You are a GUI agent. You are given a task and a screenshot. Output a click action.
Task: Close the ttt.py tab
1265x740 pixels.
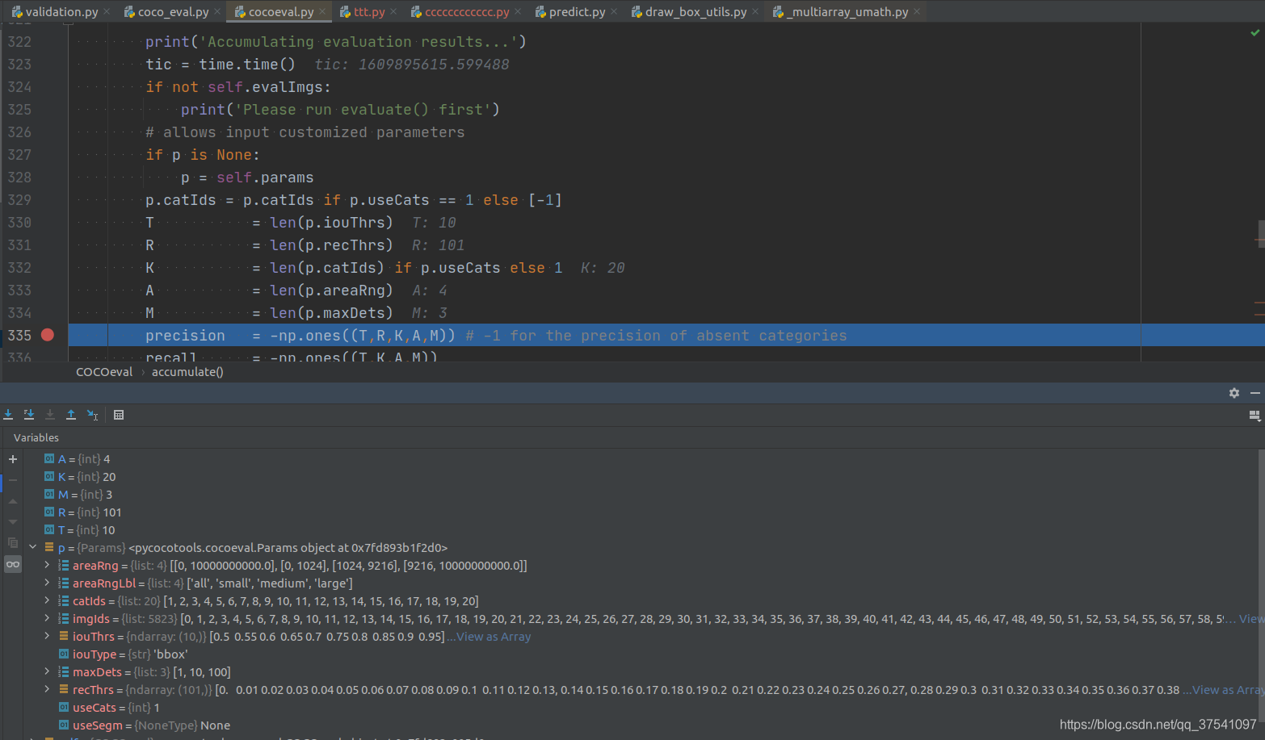click(394, 12)
